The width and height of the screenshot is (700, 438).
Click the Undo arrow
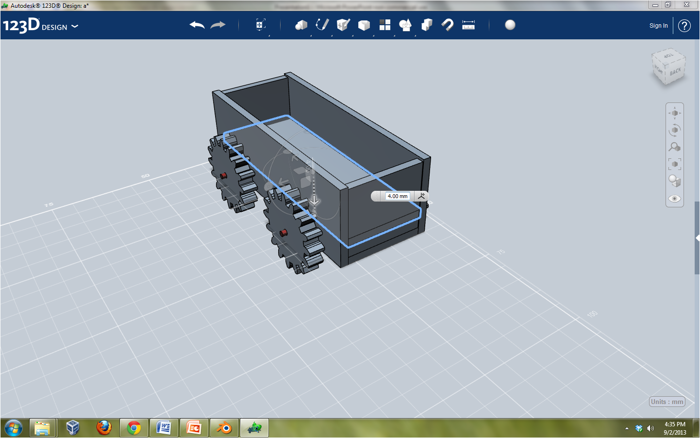pyautogui.click(x=197, y=25)
